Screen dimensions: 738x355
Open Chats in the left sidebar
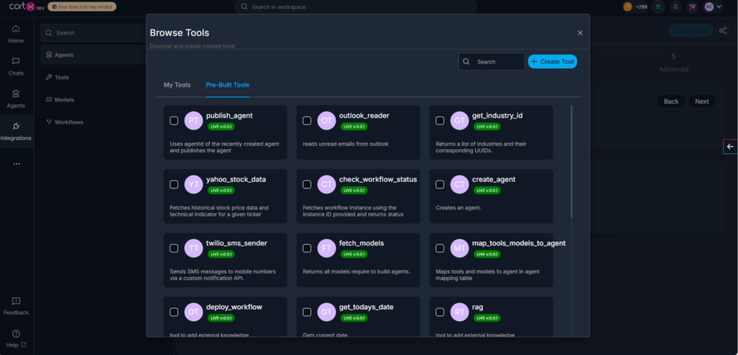16,66
